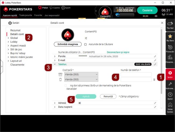Click the account details vertical scrollbar

(161, 61)
